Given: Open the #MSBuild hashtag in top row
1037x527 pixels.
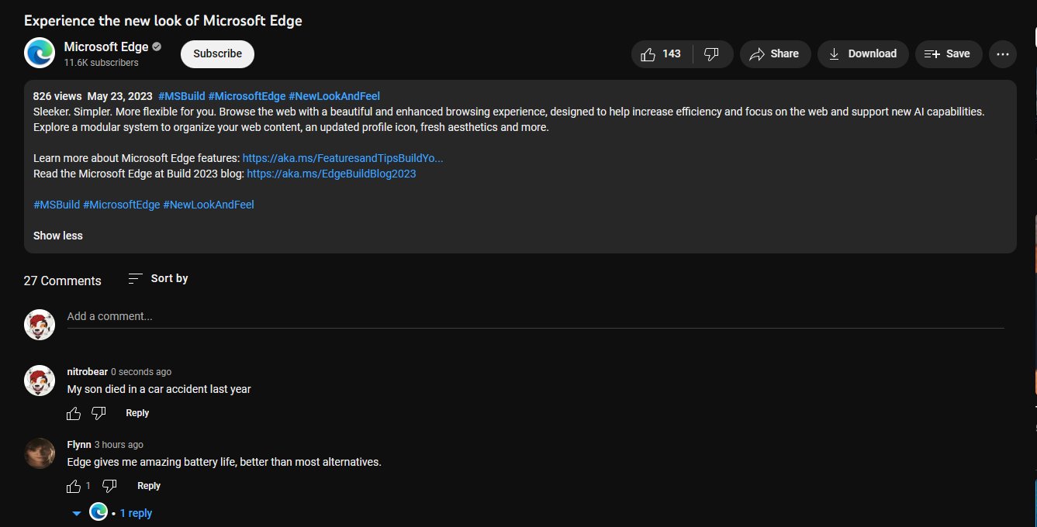Looking at the screenshot, I should pyautogui.click(x=181, y=96).
